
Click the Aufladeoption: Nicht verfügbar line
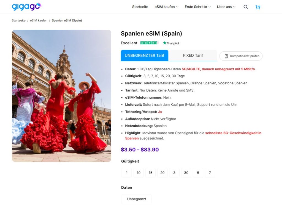click(x=151, y=119)
